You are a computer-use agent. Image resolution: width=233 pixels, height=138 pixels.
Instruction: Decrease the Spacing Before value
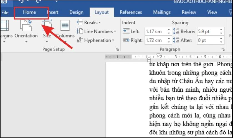tap(221, 33)
